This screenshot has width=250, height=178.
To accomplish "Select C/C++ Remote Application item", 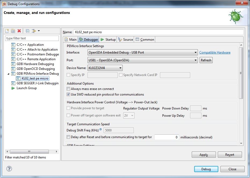I will (34, 59).
